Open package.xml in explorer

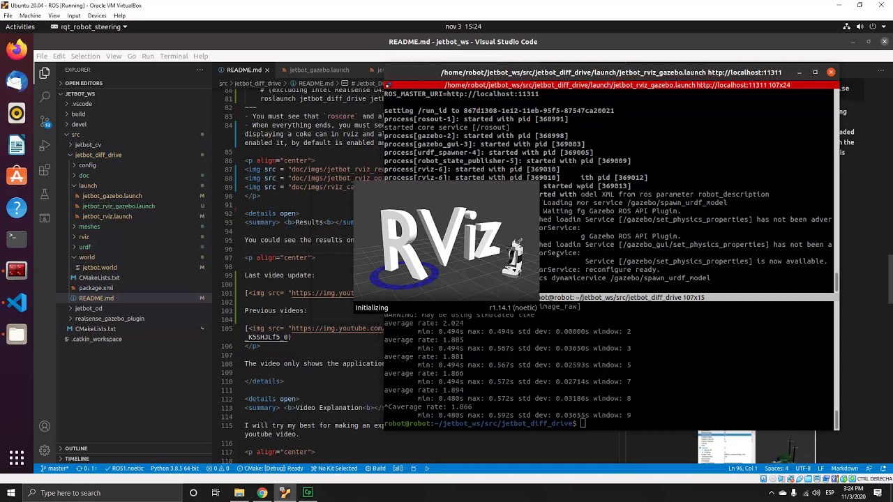click(96, 288)
